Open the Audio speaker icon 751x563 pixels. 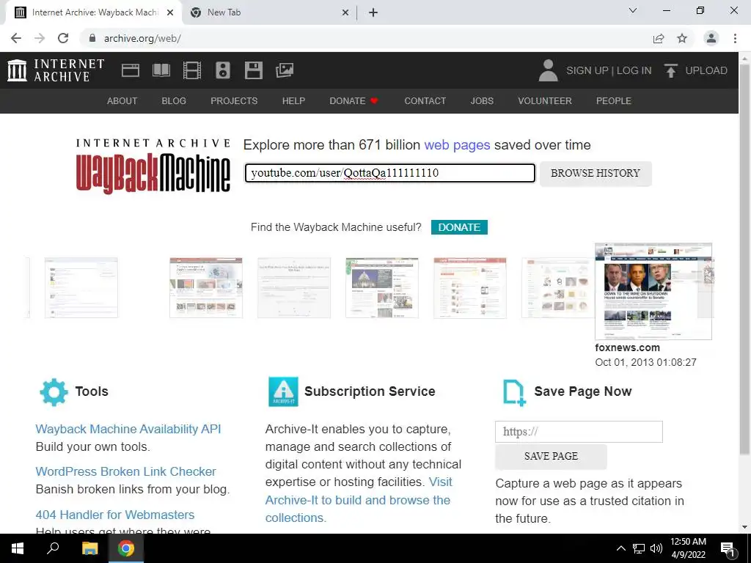[223, 70]
